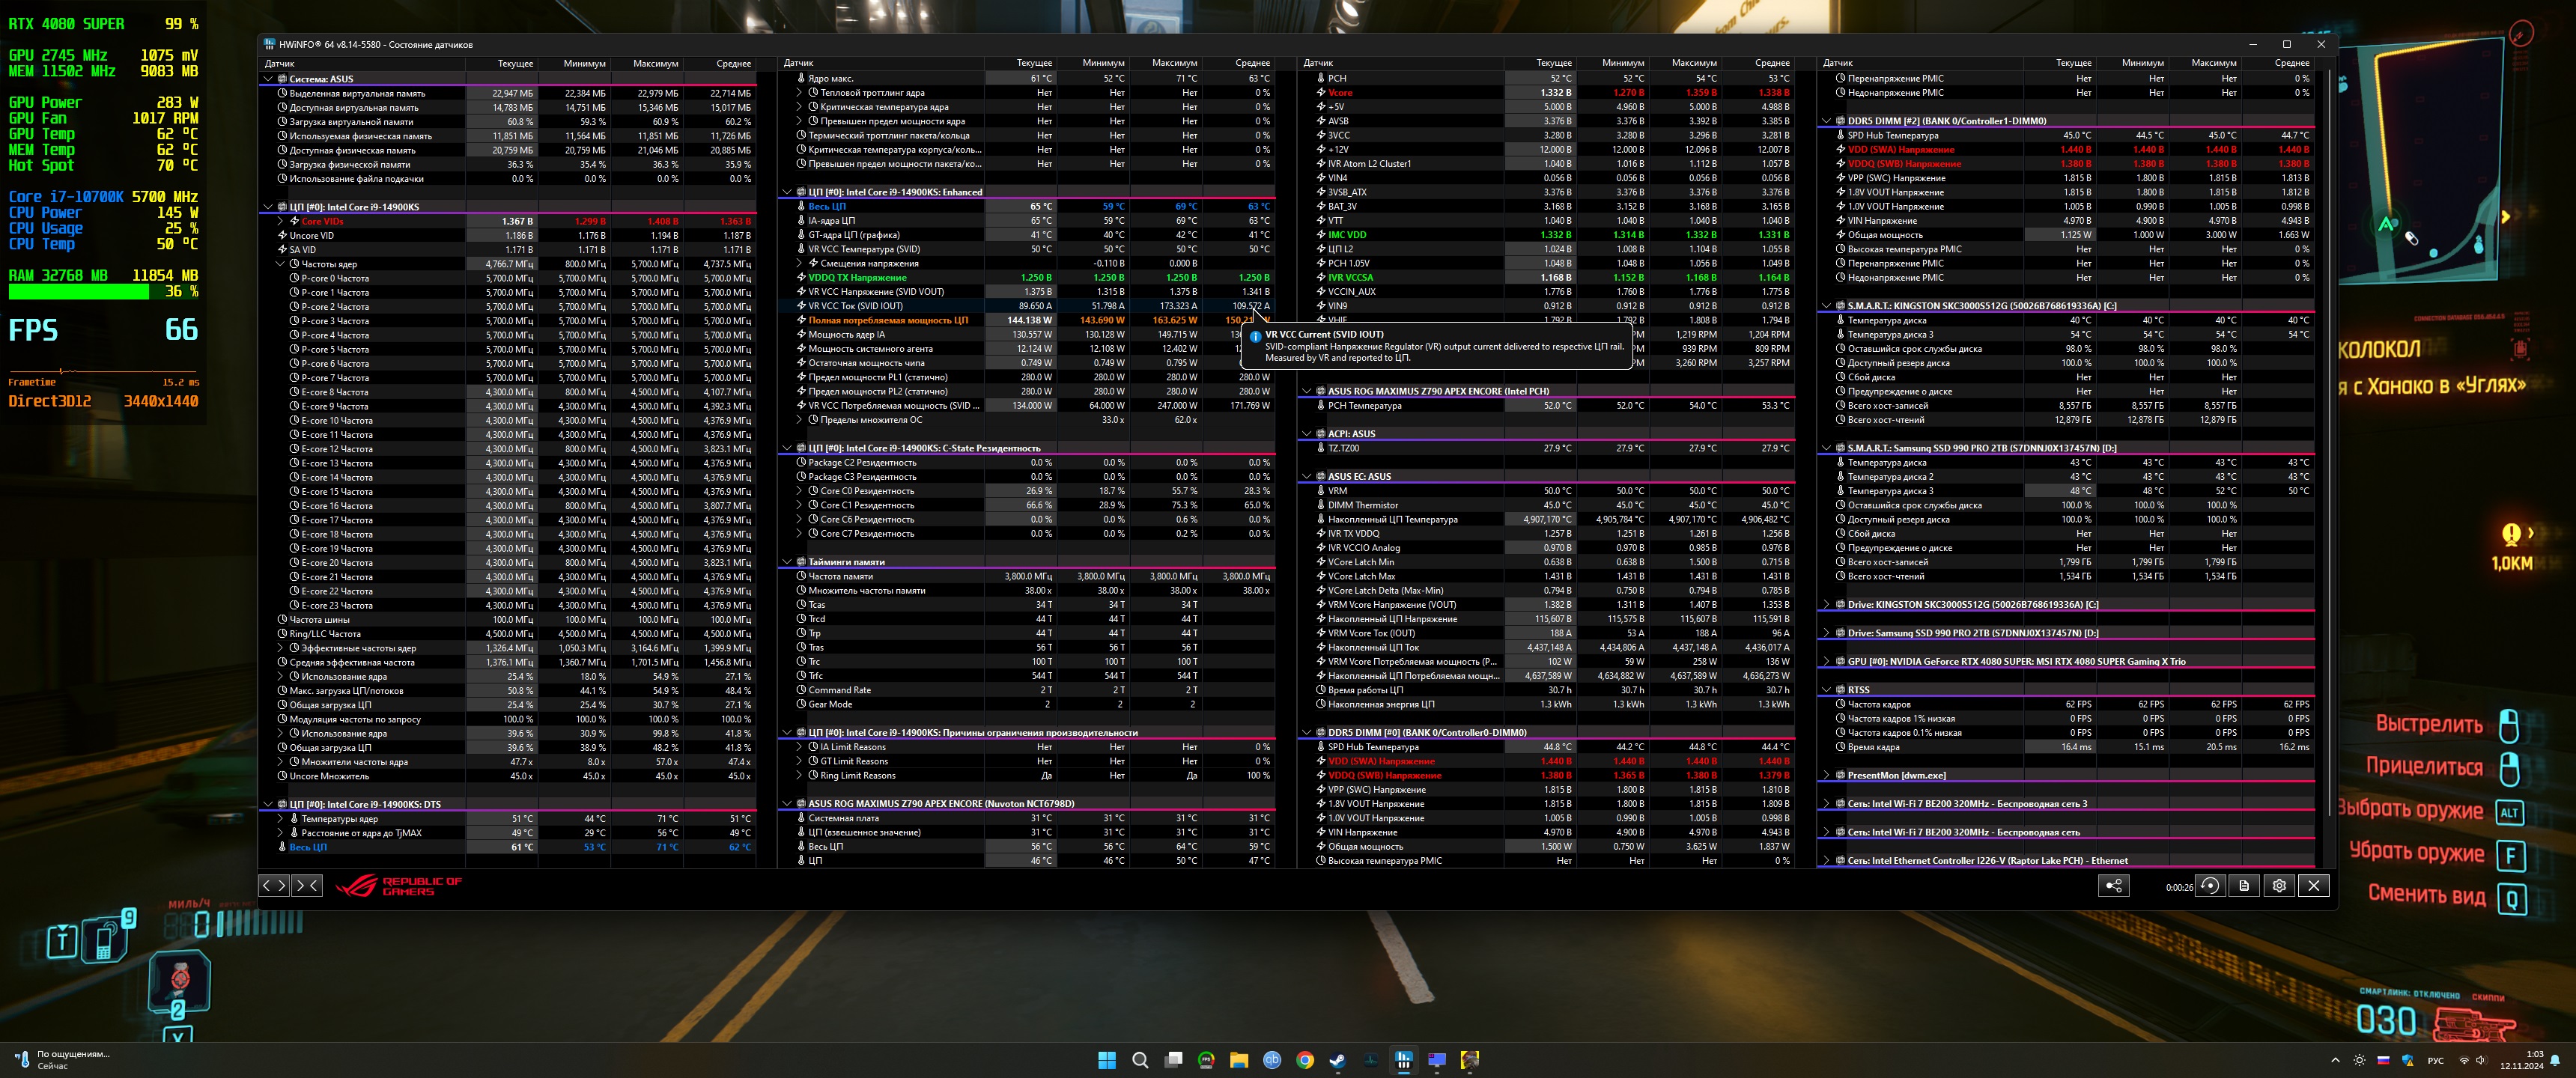Image resolution: width=2576 pixels, height=1078 pixels.
Task: Expand the PresentMon [dwm.exe] group
Action: tap(1826, 775)
